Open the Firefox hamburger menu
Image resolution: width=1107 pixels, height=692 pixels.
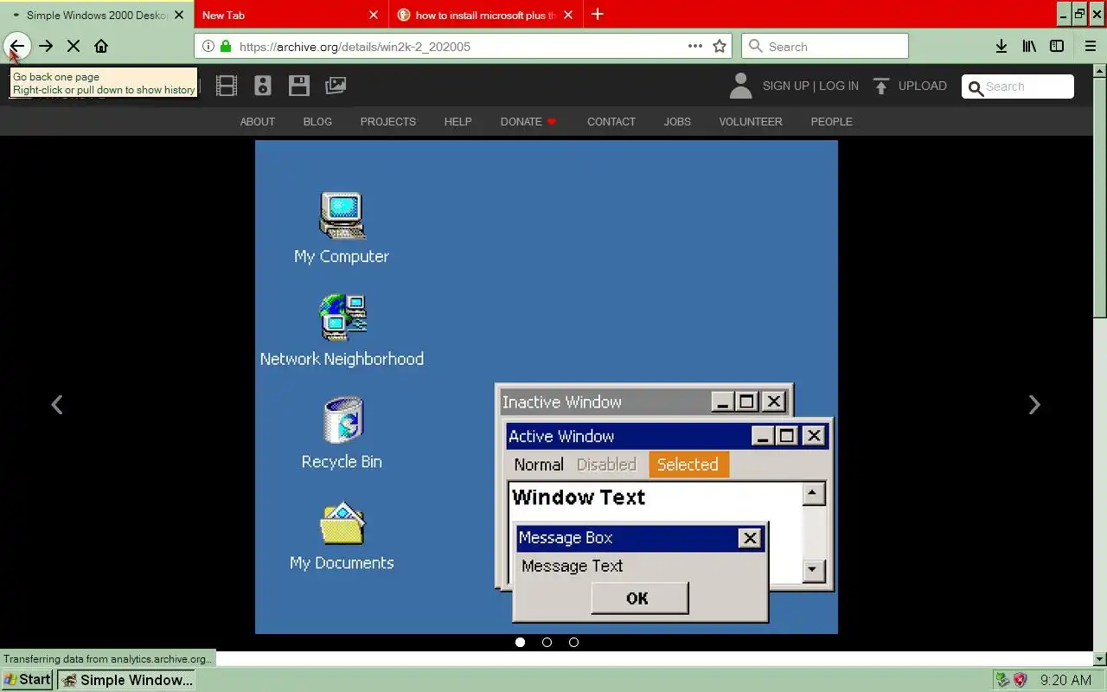1091,46
